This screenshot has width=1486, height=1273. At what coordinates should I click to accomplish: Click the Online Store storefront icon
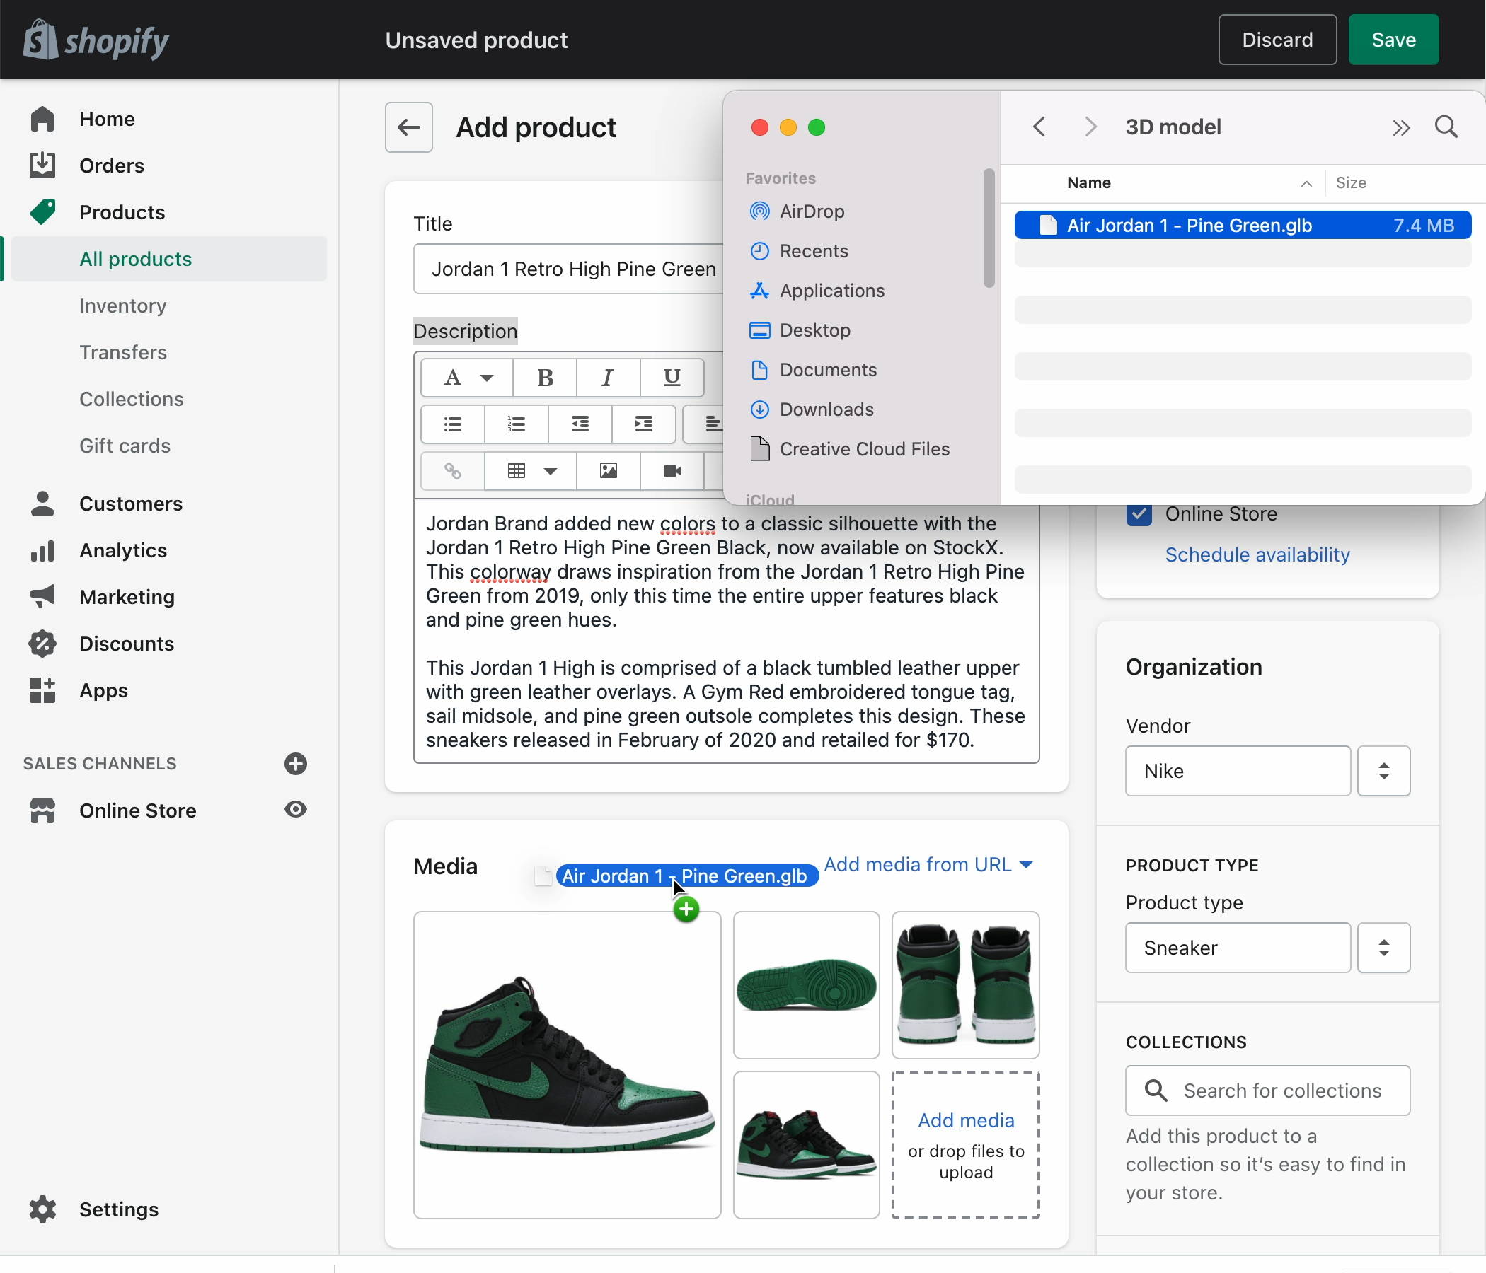tap(42, 810)
